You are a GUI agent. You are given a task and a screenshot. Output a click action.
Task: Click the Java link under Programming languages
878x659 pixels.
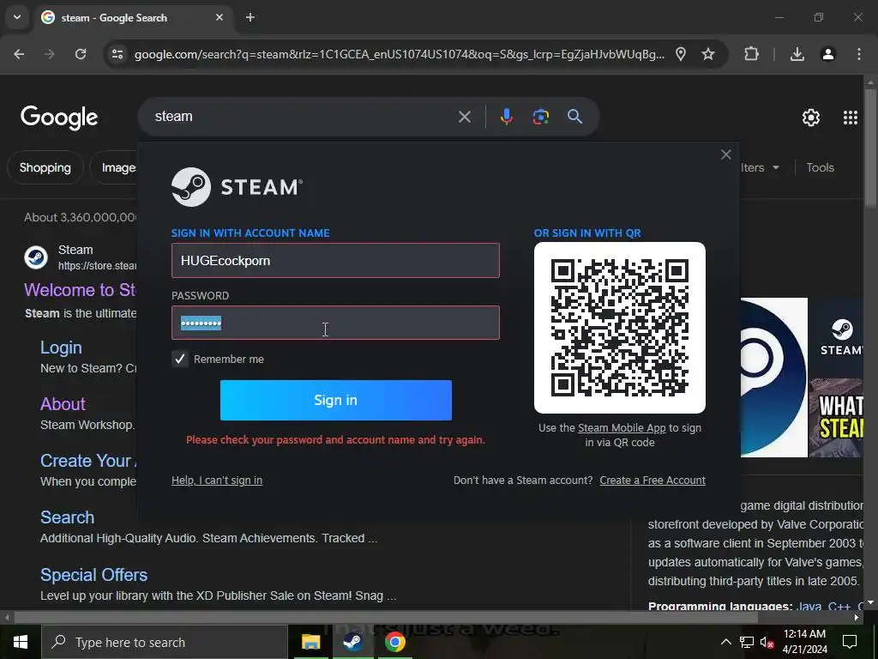coord(809,607)
